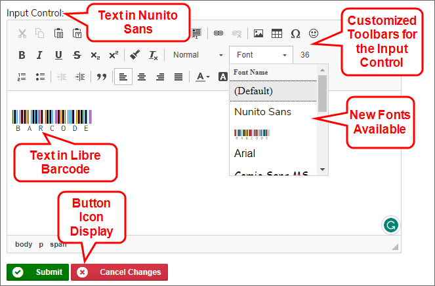Insert a smiley emoticon
Viewport: 435px width, 286px height.
coord(314,33)
